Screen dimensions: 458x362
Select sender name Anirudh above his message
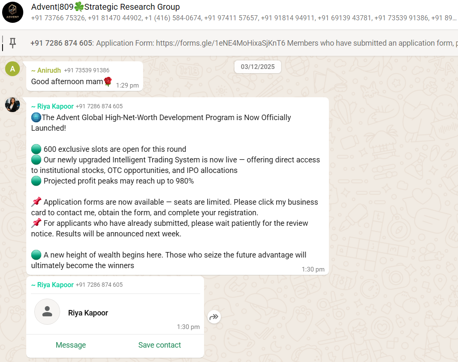click(46, 71)
